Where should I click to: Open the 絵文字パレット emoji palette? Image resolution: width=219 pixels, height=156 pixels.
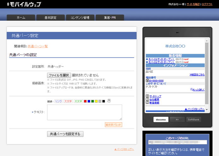113,125
